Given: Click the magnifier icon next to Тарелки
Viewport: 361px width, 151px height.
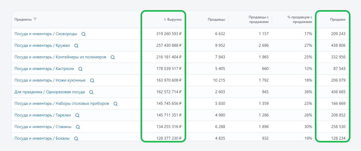Looking at the screenshot, I should [x=77, y=115].
